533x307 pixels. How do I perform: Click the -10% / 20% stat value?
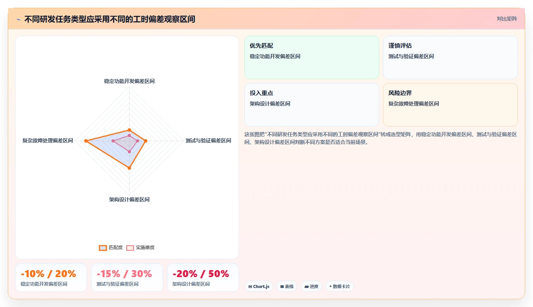pyautogui.click(x=48, y=274)
